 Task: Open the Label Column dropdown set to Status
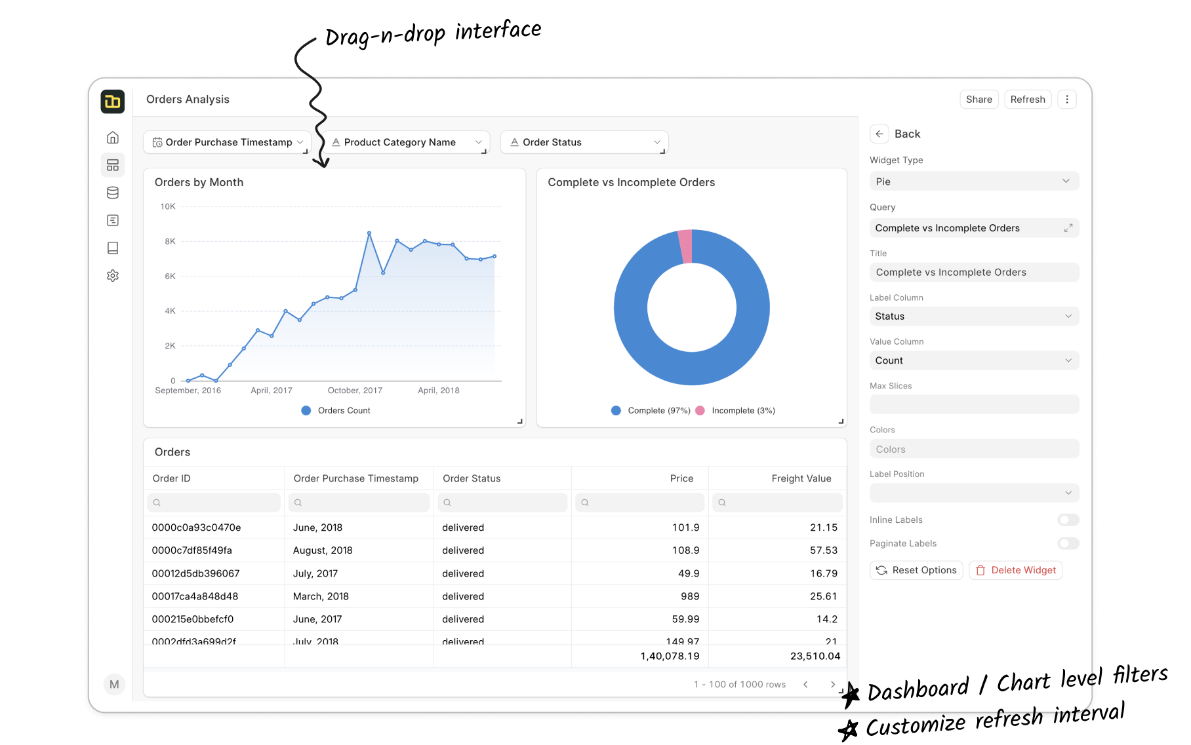coord(973,316)
